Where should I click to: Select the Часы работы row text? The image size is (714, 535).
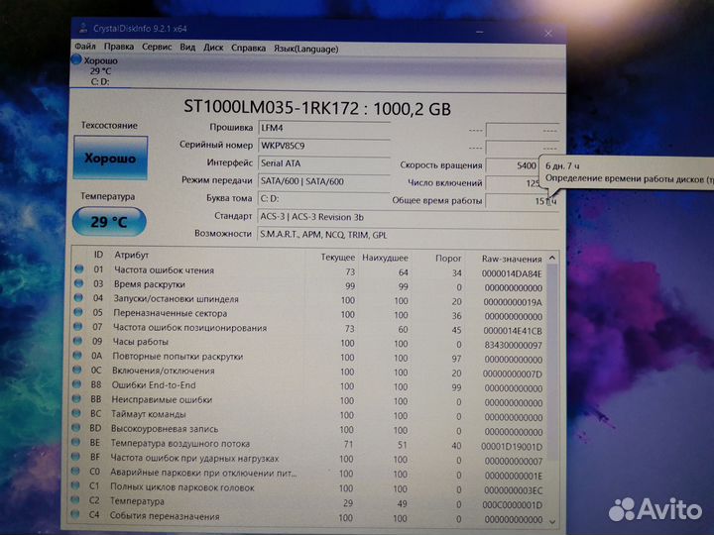140,342
